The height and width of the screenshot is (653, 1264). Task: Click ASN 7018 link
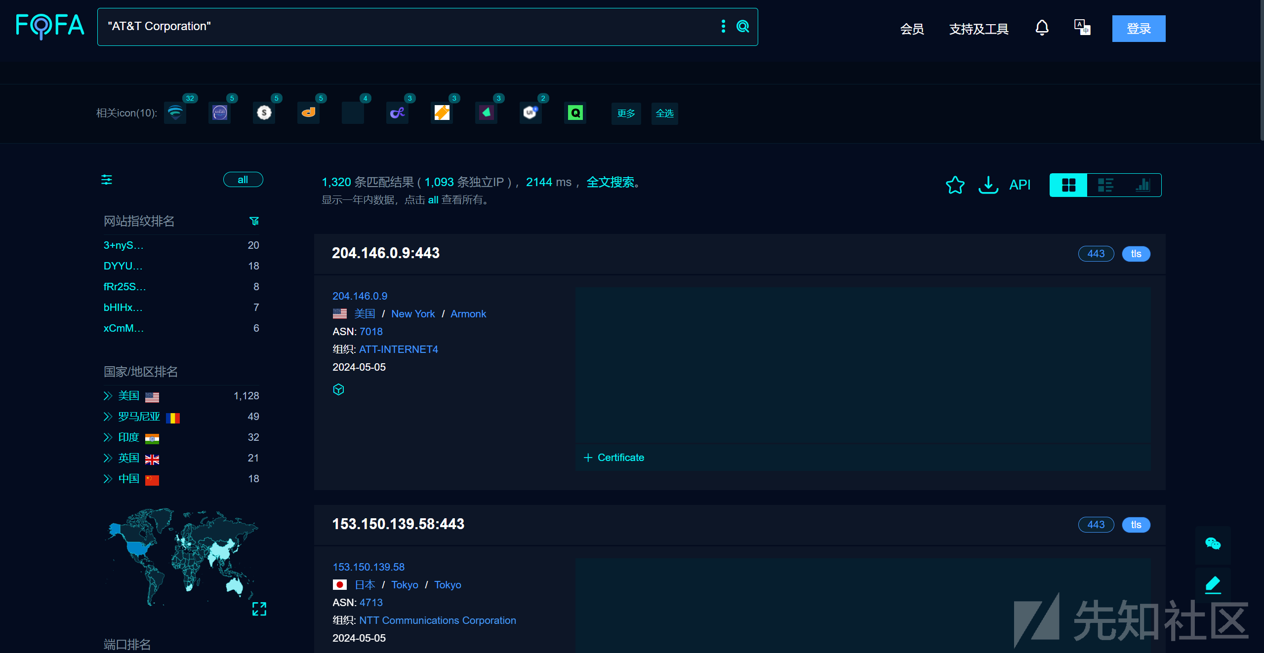(x=371, y=332)
